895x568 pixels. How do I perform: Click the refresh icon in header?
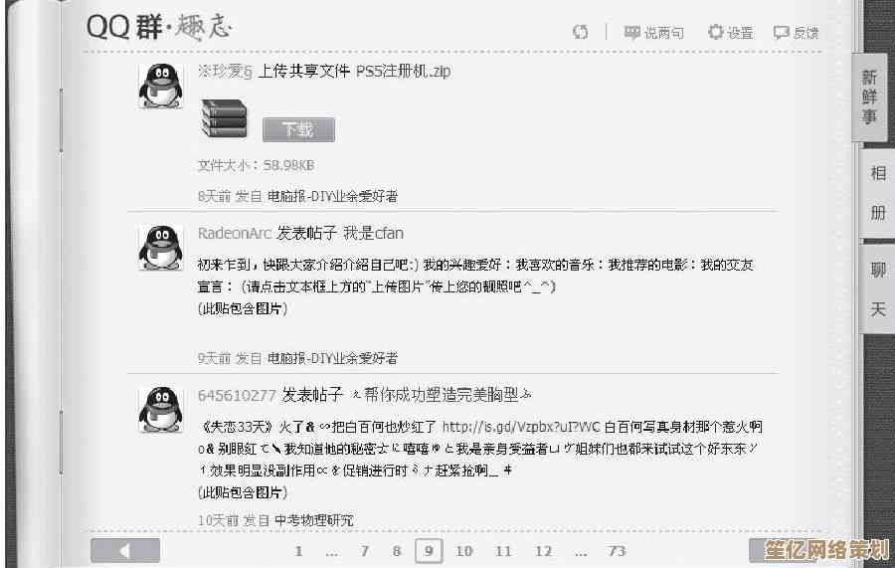[580, 32]
